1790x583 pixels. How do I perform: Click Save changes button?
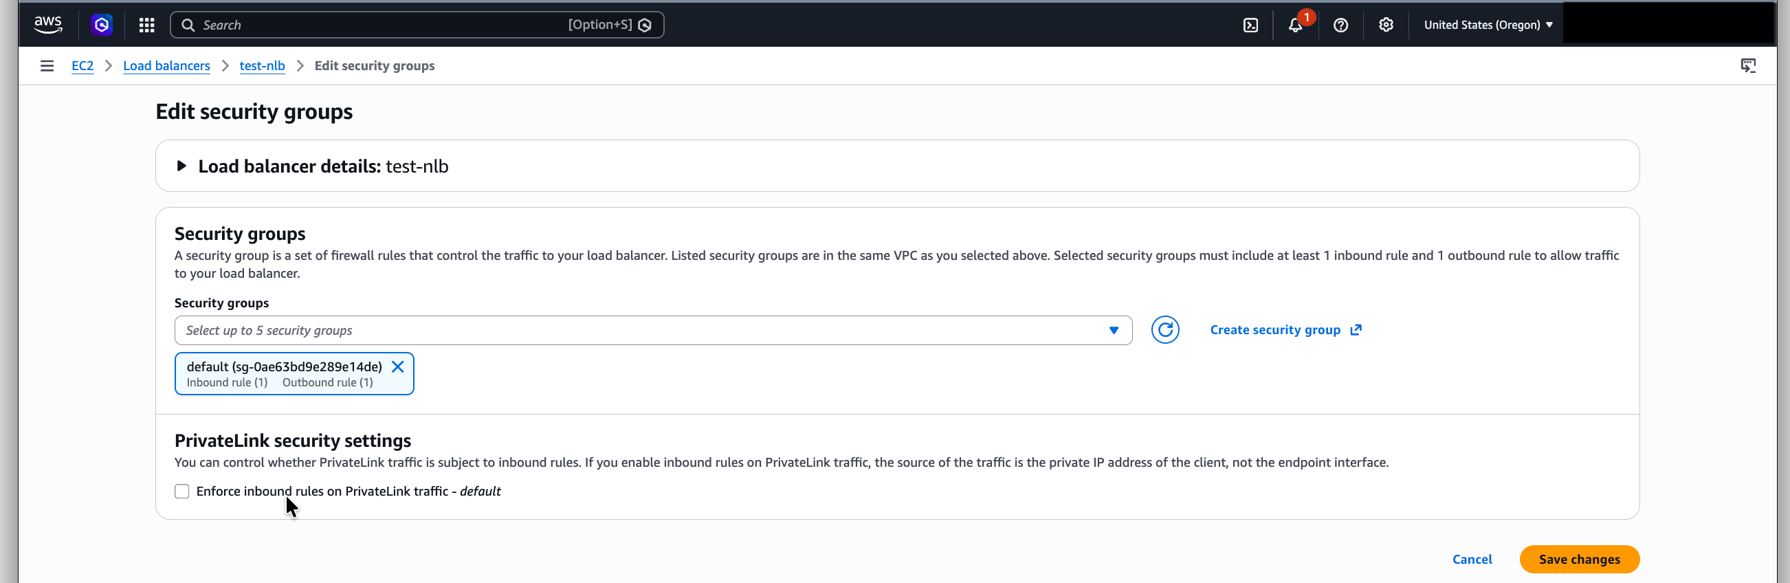1579,560
